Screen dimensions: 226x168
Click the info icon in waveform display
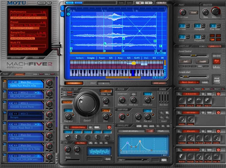68,14
